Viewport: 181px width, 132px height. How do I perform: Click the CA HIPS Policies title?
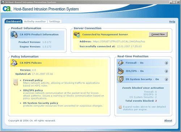[31, 63]
